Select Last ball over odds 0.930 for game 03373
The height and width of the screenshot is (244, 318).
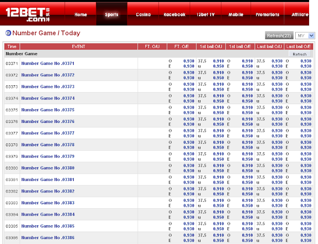pos(277,84)
